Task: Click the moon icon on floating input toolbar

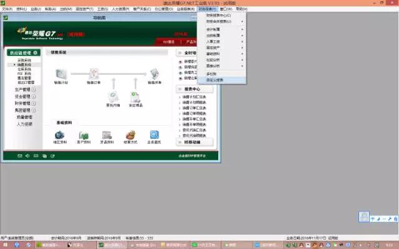Action: pyautogui.click(x=378, y=218)
